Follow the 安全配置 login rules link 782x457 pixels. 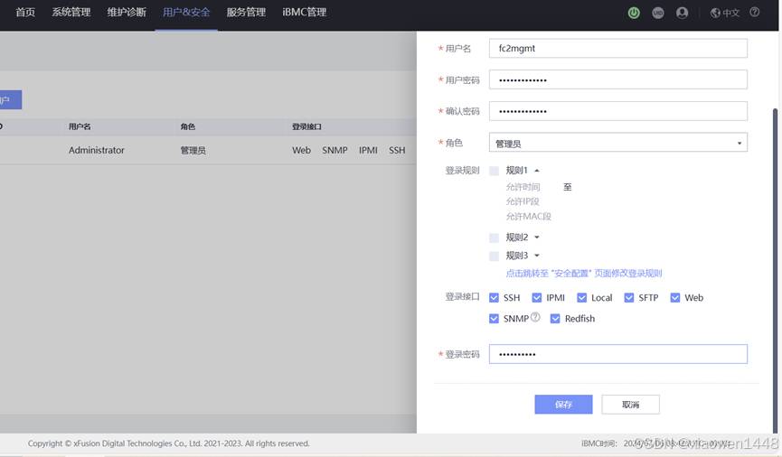(584, 273)
